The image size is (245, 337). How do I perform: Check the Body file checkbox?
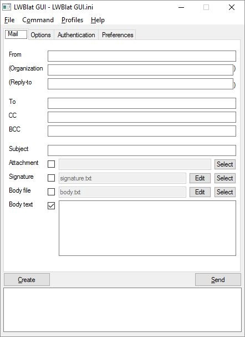51,192
